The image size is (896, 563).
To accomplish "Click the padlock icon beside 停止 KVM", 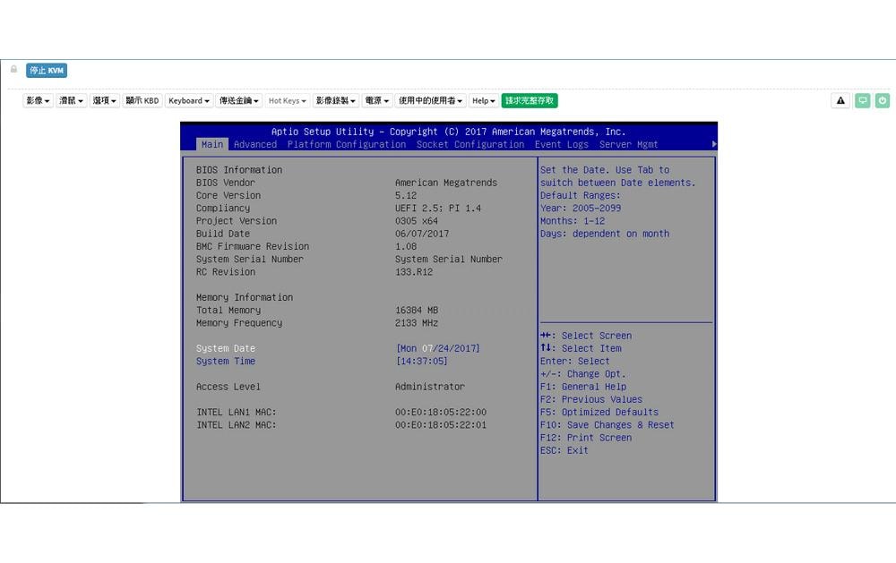I will 13,69.
